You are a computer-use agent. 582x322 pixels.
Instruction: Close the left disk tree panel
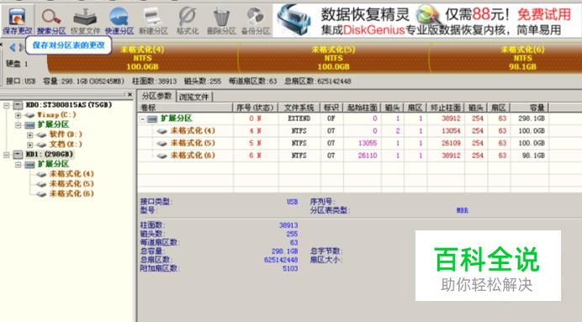pos(130,95)
